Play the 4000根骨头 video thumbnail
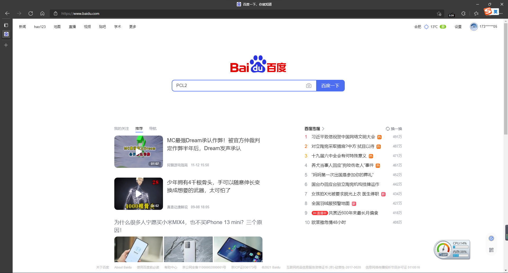508x273 pixels. [x=139, y=194]
